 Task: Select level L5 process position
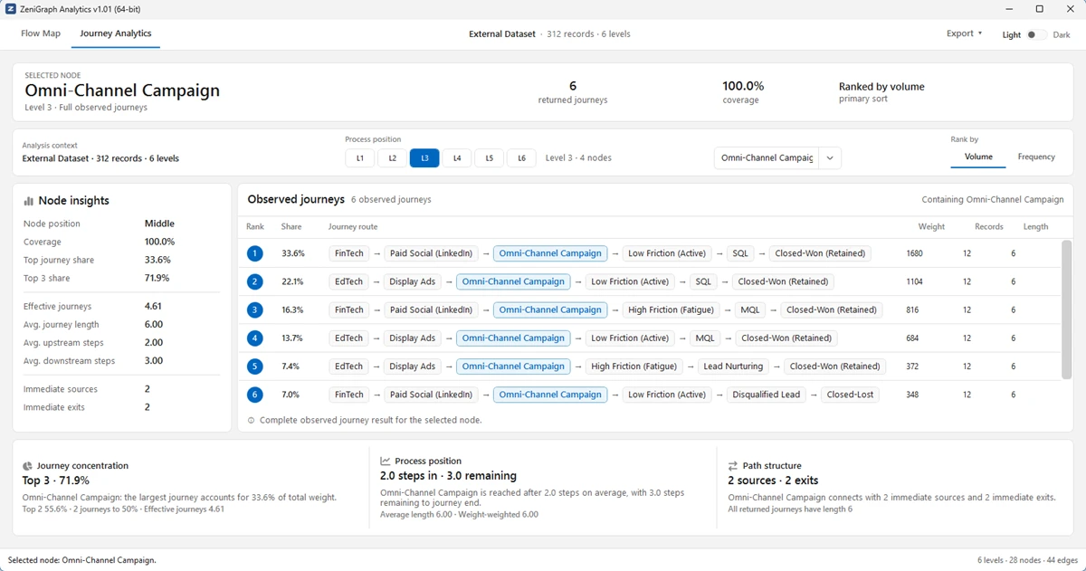click(489, 157)
